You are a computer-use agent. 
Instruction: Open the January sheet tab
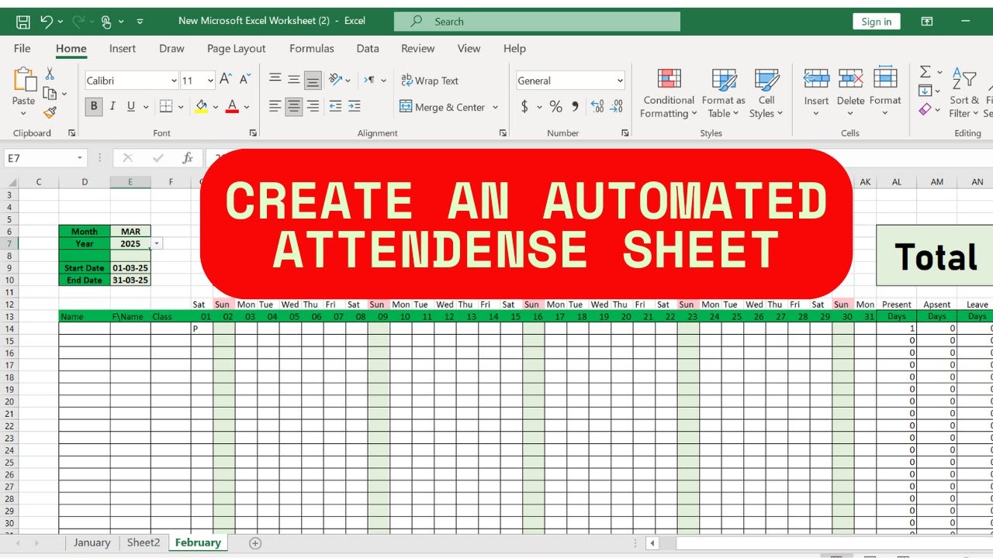(x=92, y=542)
